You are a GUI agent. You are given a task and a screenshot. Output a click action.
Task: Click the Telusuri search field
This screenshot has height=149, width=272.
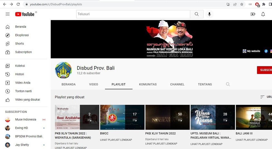(133, 14)
